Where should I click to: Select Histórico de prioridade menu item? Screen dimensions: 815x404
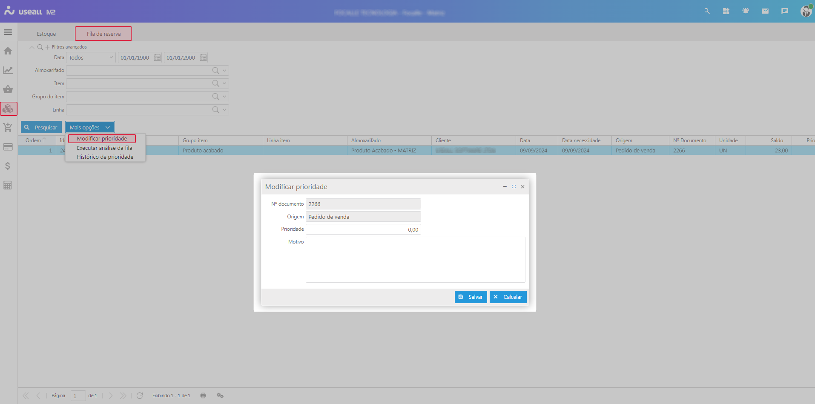[105, 157]
